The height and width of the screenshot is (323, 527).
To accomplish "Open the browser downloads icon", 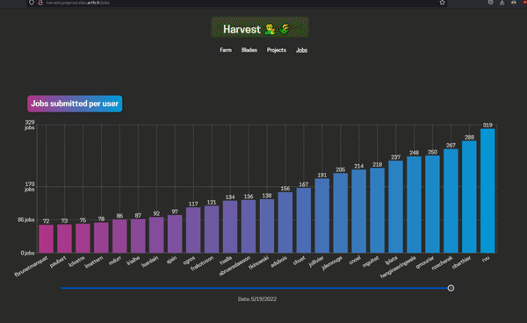I will (502, 3).
